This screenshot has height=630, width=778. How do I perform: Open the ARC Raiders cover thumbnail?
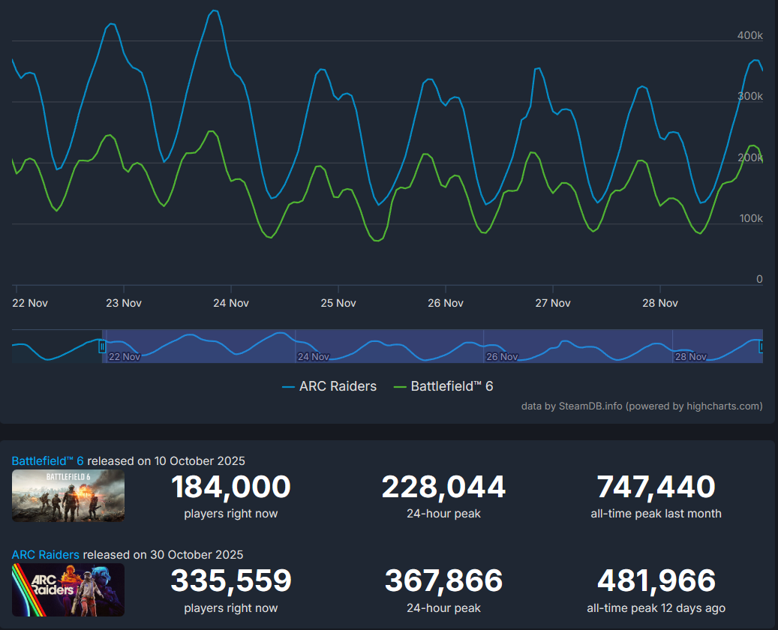(x=68, y=589)
